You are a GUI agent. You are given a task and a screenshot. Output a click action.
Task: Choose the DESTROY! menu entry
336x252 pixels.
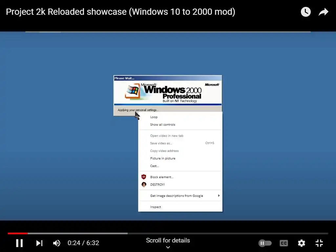[180, 184]
